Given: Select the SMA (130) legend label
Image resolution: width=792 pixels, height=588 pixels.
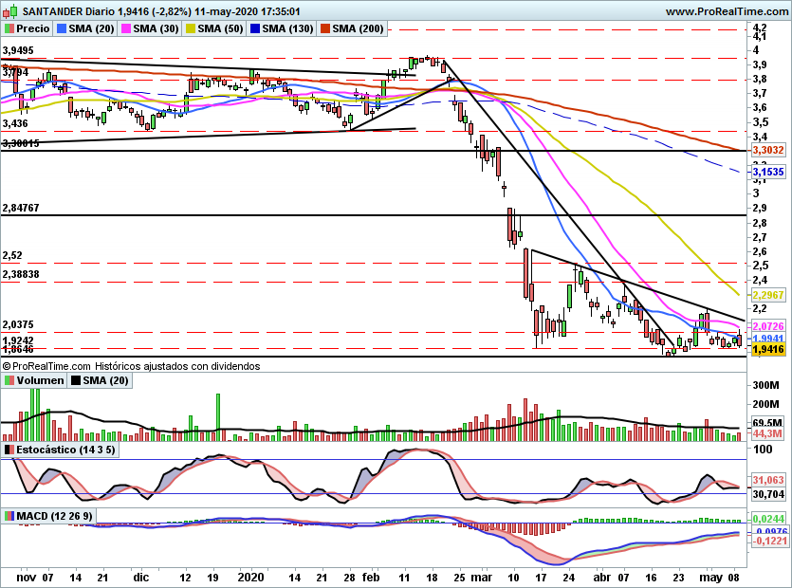Looking at the screenshot, I should coord(284,29).
